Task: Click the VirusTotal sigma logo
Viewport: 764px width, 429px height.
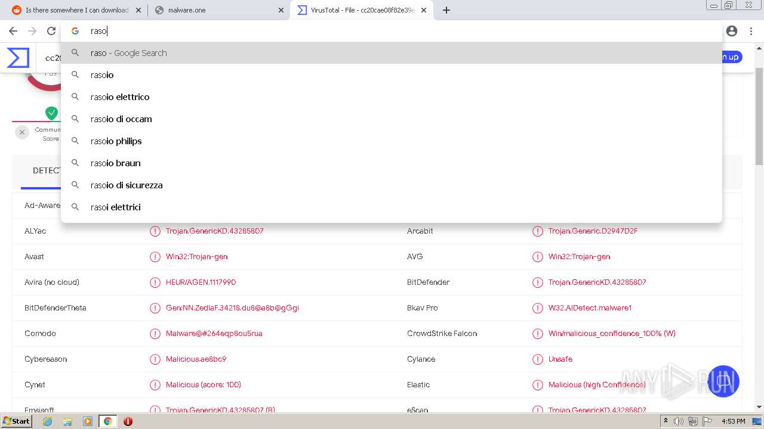Action: [18, 58]
